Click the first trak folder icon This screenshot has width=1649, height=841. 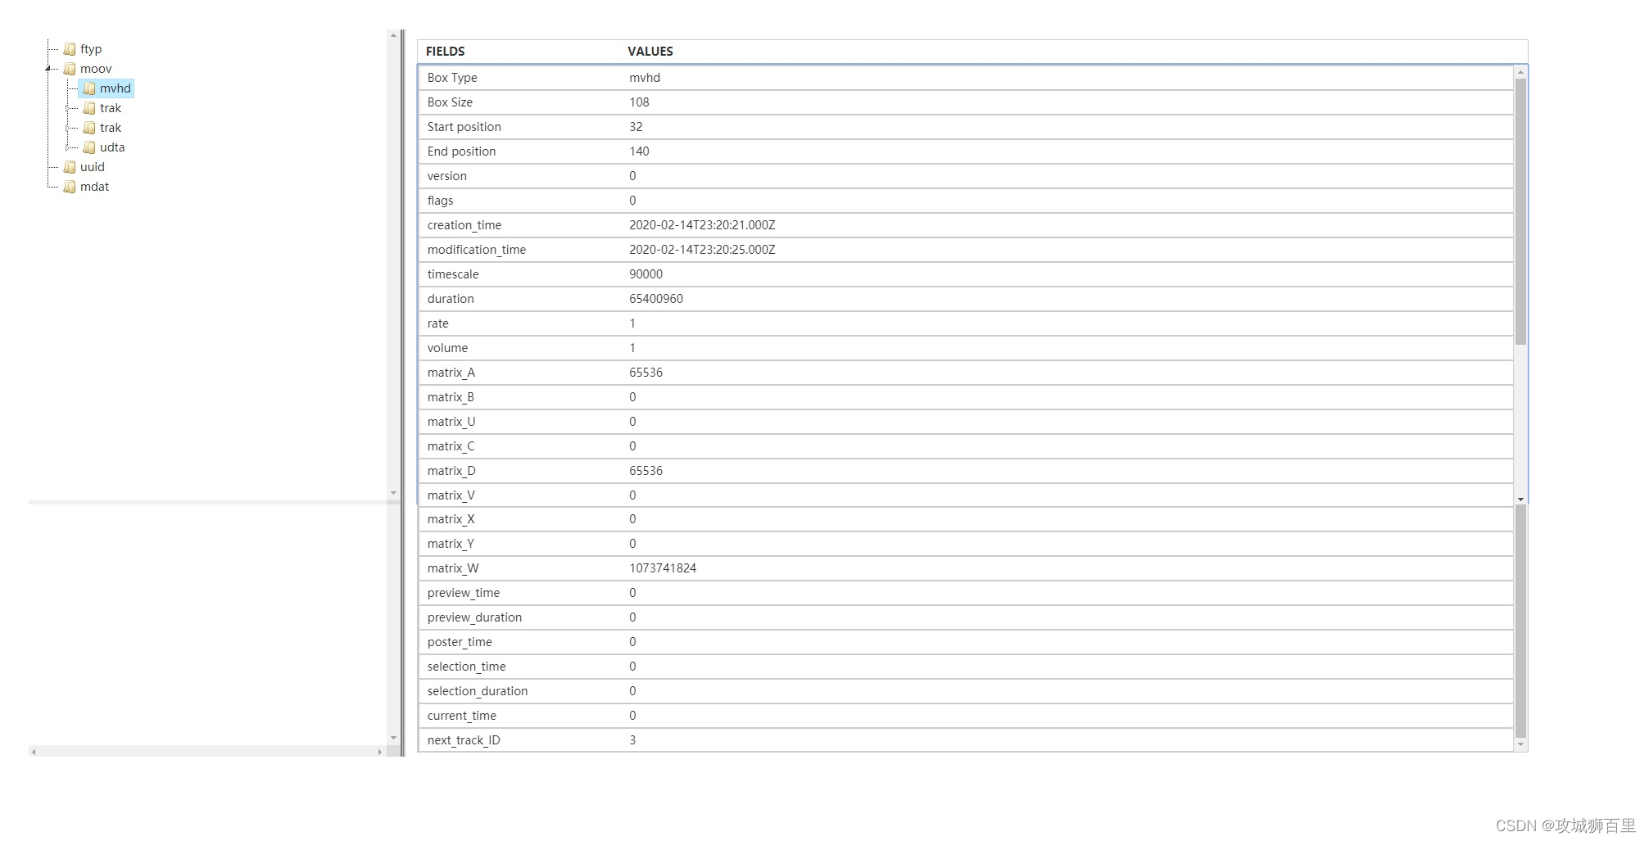click(89, 108)
